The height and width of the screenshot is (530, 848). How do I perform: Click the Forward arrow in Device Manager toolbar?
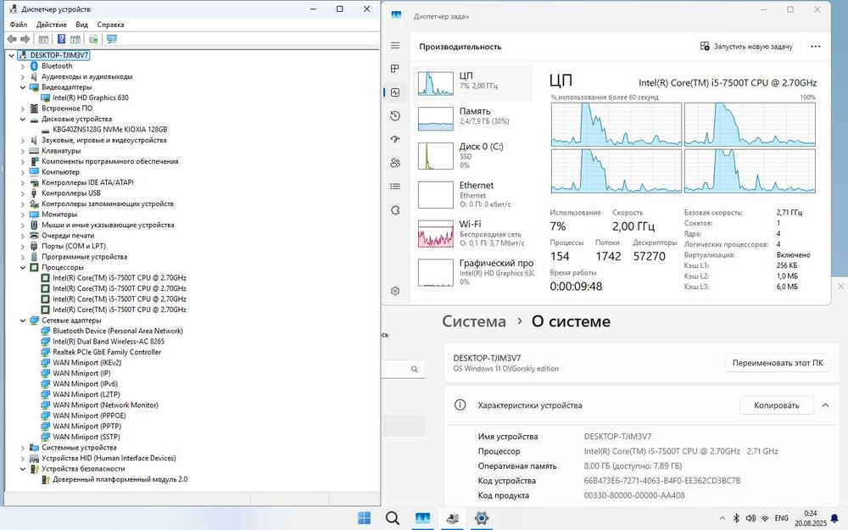click(x=25, y=39)
